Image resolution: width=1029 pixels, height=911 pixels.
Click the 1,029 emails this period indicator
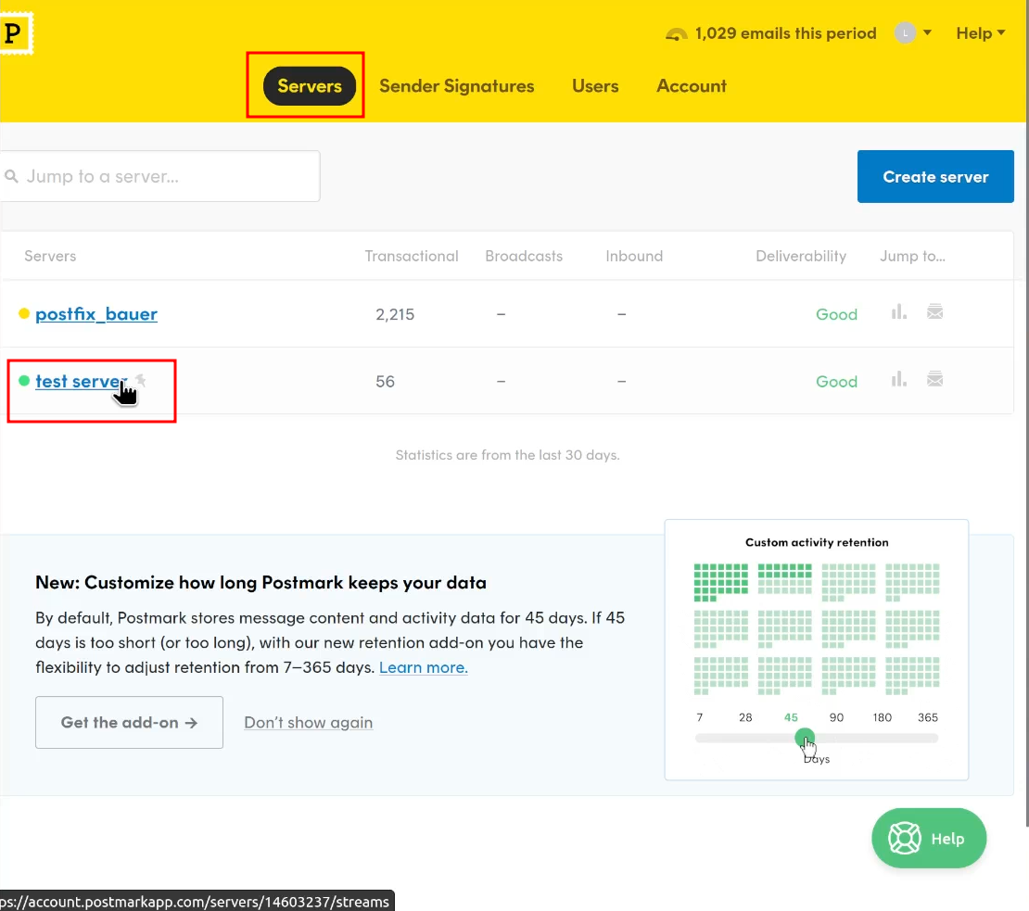785,33
